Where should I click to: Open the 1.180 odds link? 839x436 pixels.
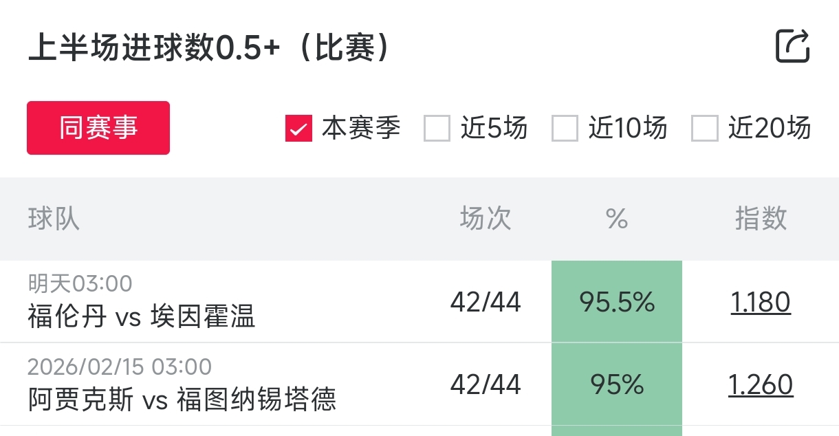[761, 303]
